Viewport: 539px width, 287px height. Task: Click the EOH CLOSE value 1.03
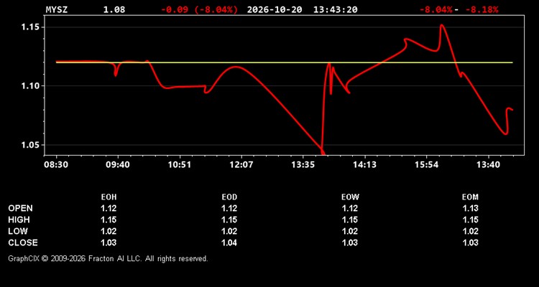click(x=109, y=243)
